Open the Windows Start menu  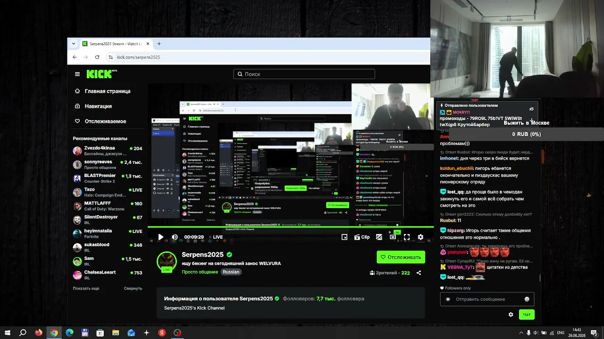7,333
